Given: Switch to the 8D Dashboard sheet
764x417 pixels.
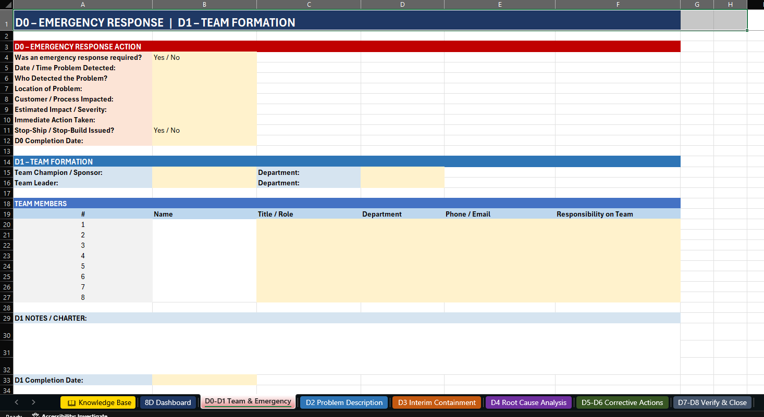Looking at the screenshot, I should [168, 402].
